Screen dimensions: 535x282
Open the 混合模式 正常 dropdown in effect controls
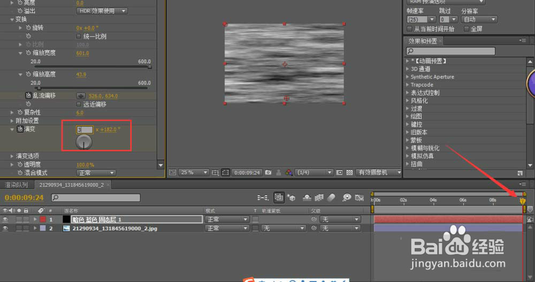tap(96, 173)
